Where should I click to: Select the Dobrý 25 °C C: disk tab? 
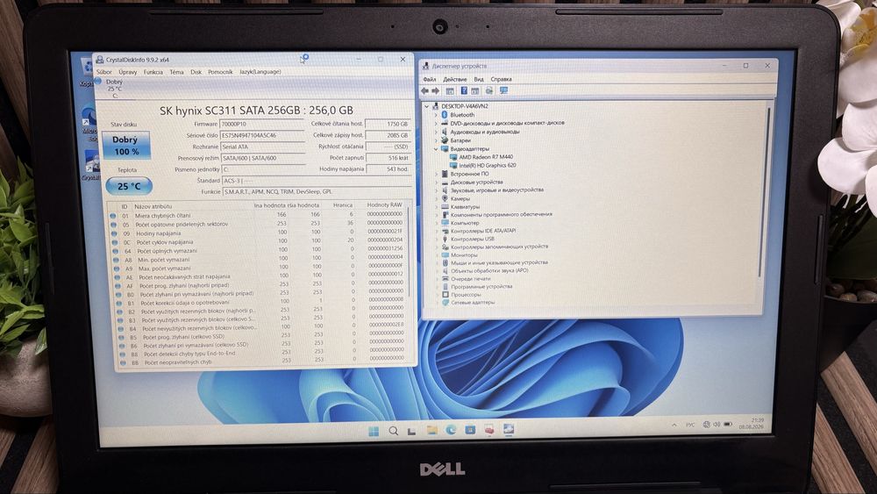click(115, 89)
